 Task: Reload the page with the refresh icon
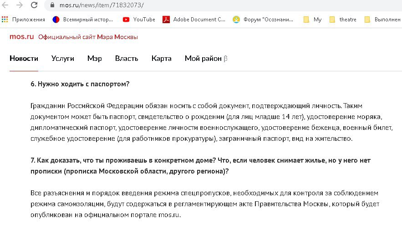tap(34, 5)
